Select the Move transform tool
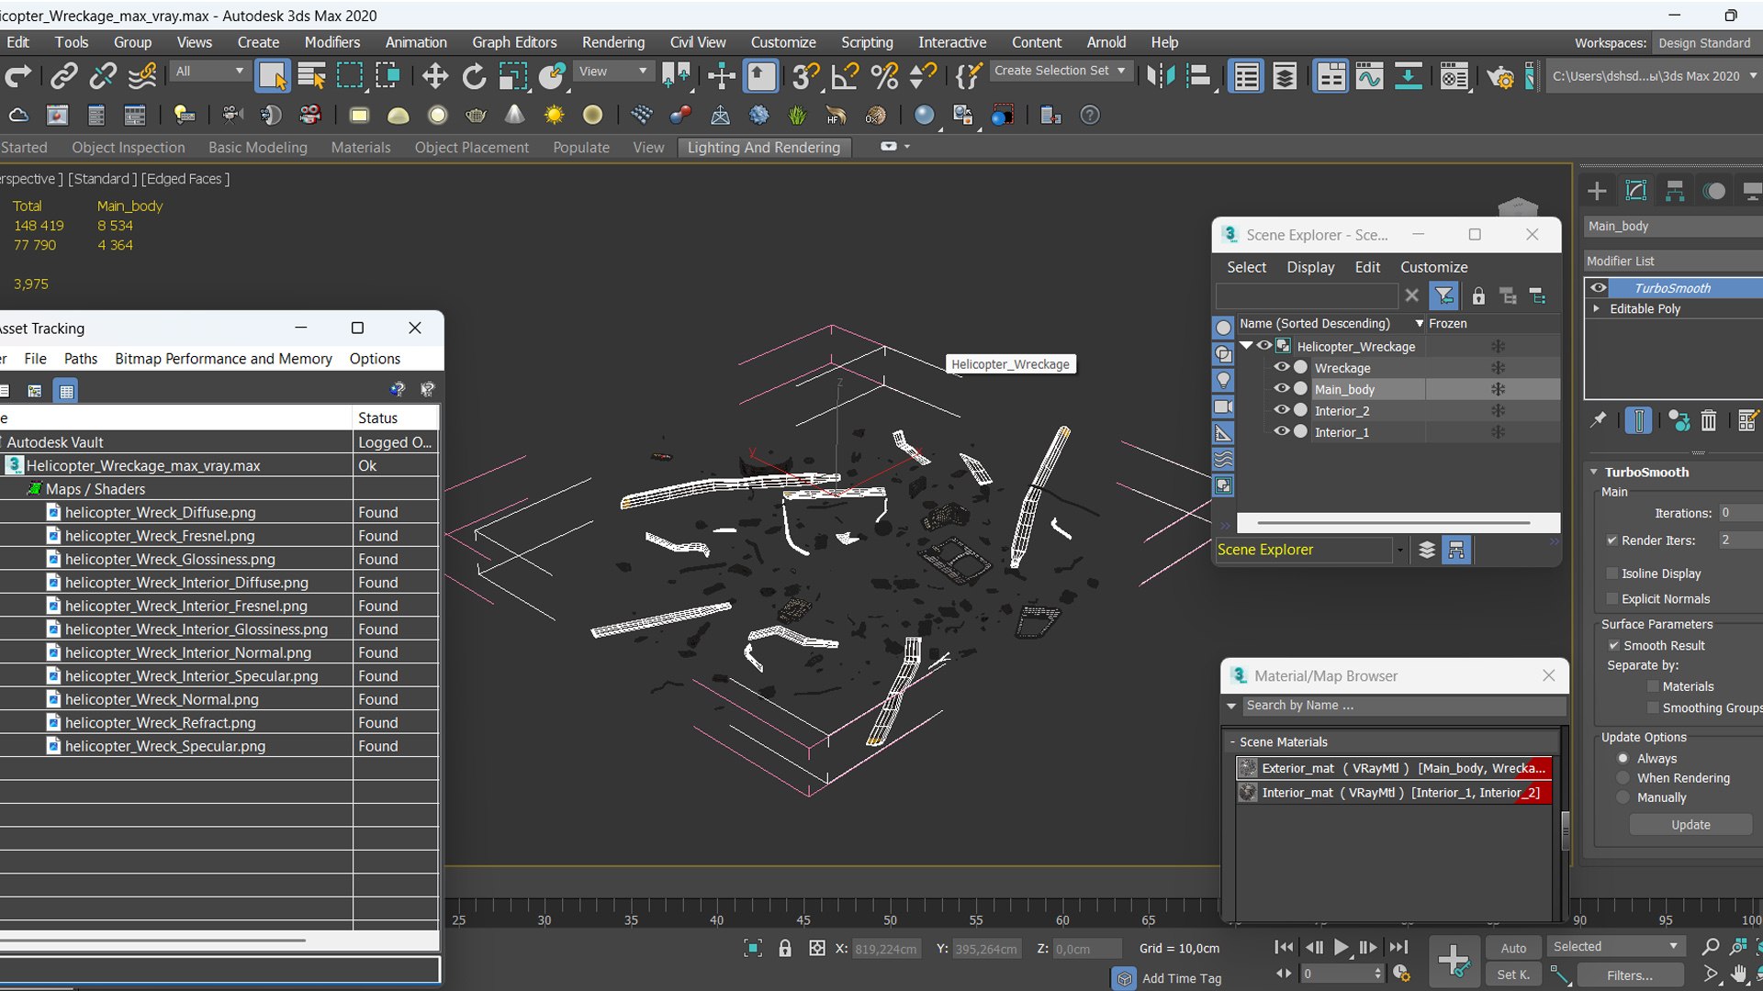1763x991 pixels. click(x=434, y=76)
